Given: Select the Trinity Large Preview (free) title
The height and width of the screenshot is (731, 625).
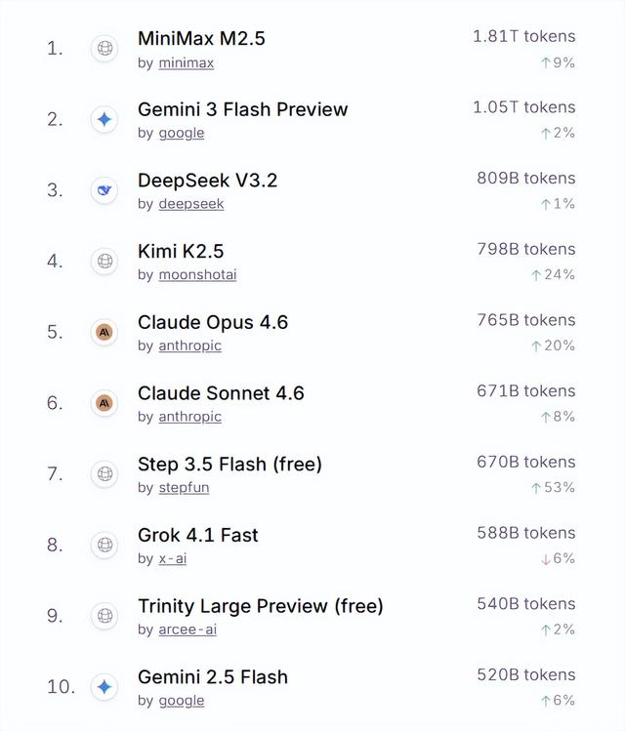Looking at the screenshot, I should pyautogui.click(x=260, y=606).
